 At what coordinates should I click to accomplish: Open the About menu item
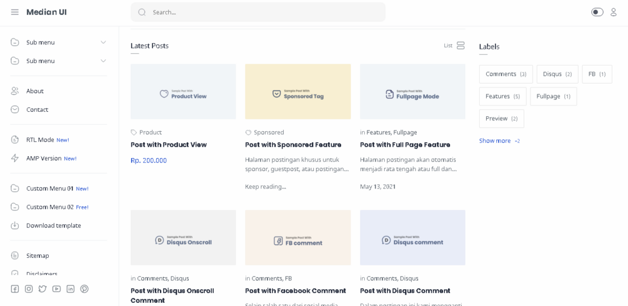(35, 91)
